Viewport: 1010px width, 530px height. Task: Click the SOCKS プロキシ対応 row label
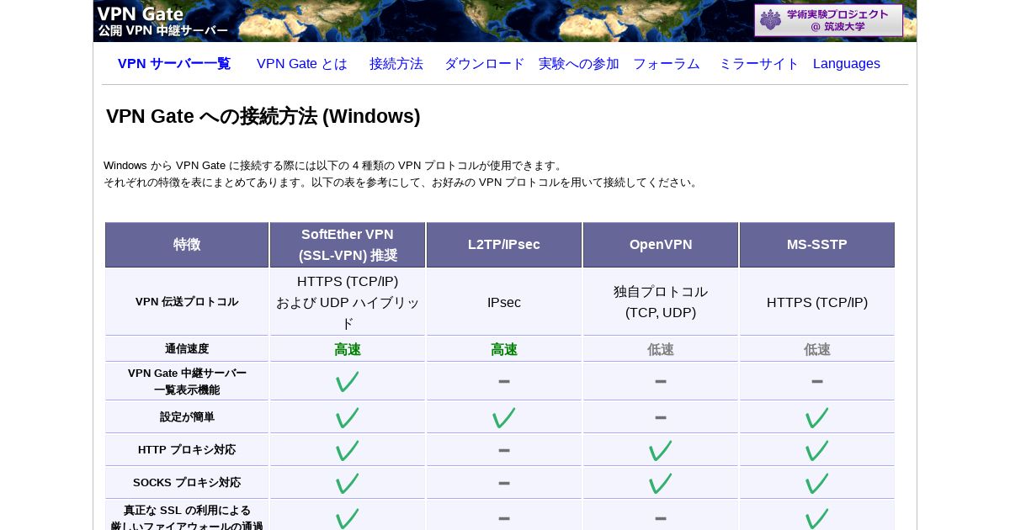point(187,483)
